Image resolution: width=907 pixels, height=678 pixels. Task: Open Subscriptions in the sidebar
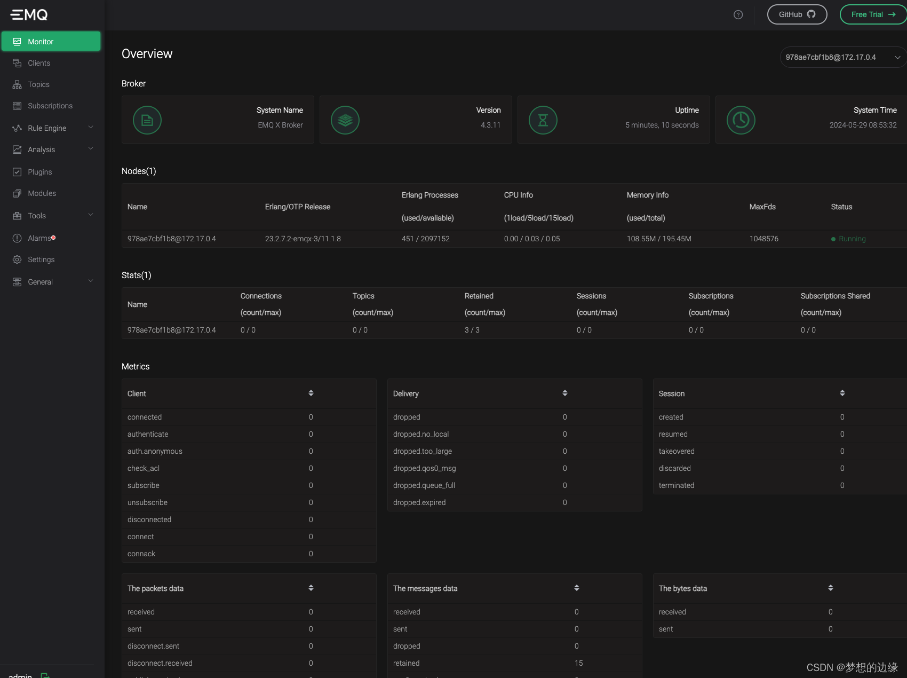pyautogui.click(x=51, y=106)
